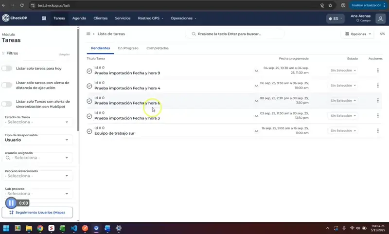
Task: Pause the recording playback button
Action: coord(11,203)
